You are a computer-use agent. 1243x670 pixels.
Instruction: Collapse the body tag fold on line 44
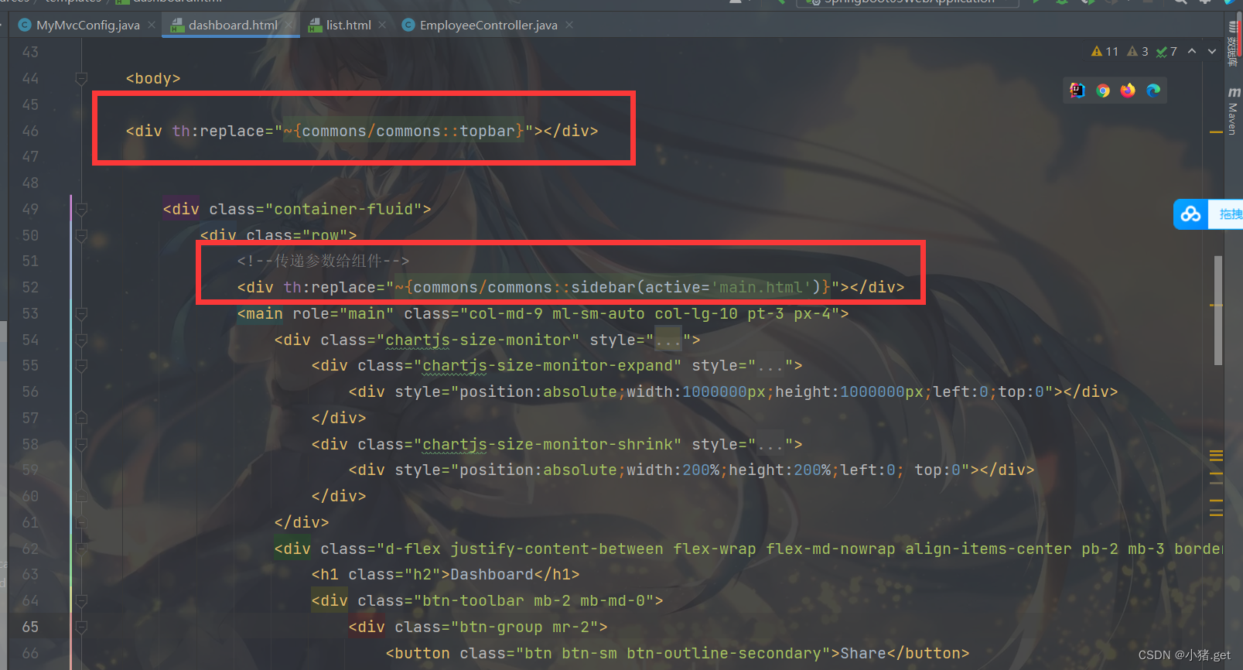81,78
